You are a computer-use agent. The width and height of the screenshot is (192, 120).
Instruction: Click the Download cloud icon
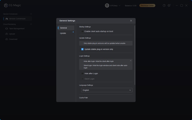[x=7, y=39]
